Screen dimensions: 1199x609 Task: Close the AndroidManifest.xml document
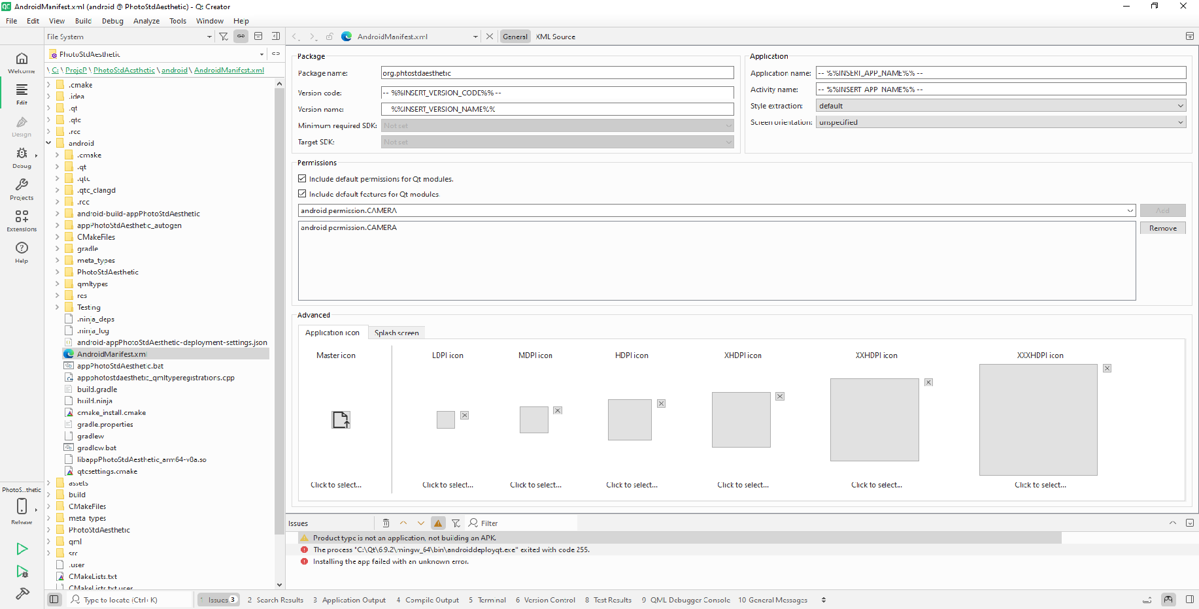pyautogui.click(x=490, y=37)
